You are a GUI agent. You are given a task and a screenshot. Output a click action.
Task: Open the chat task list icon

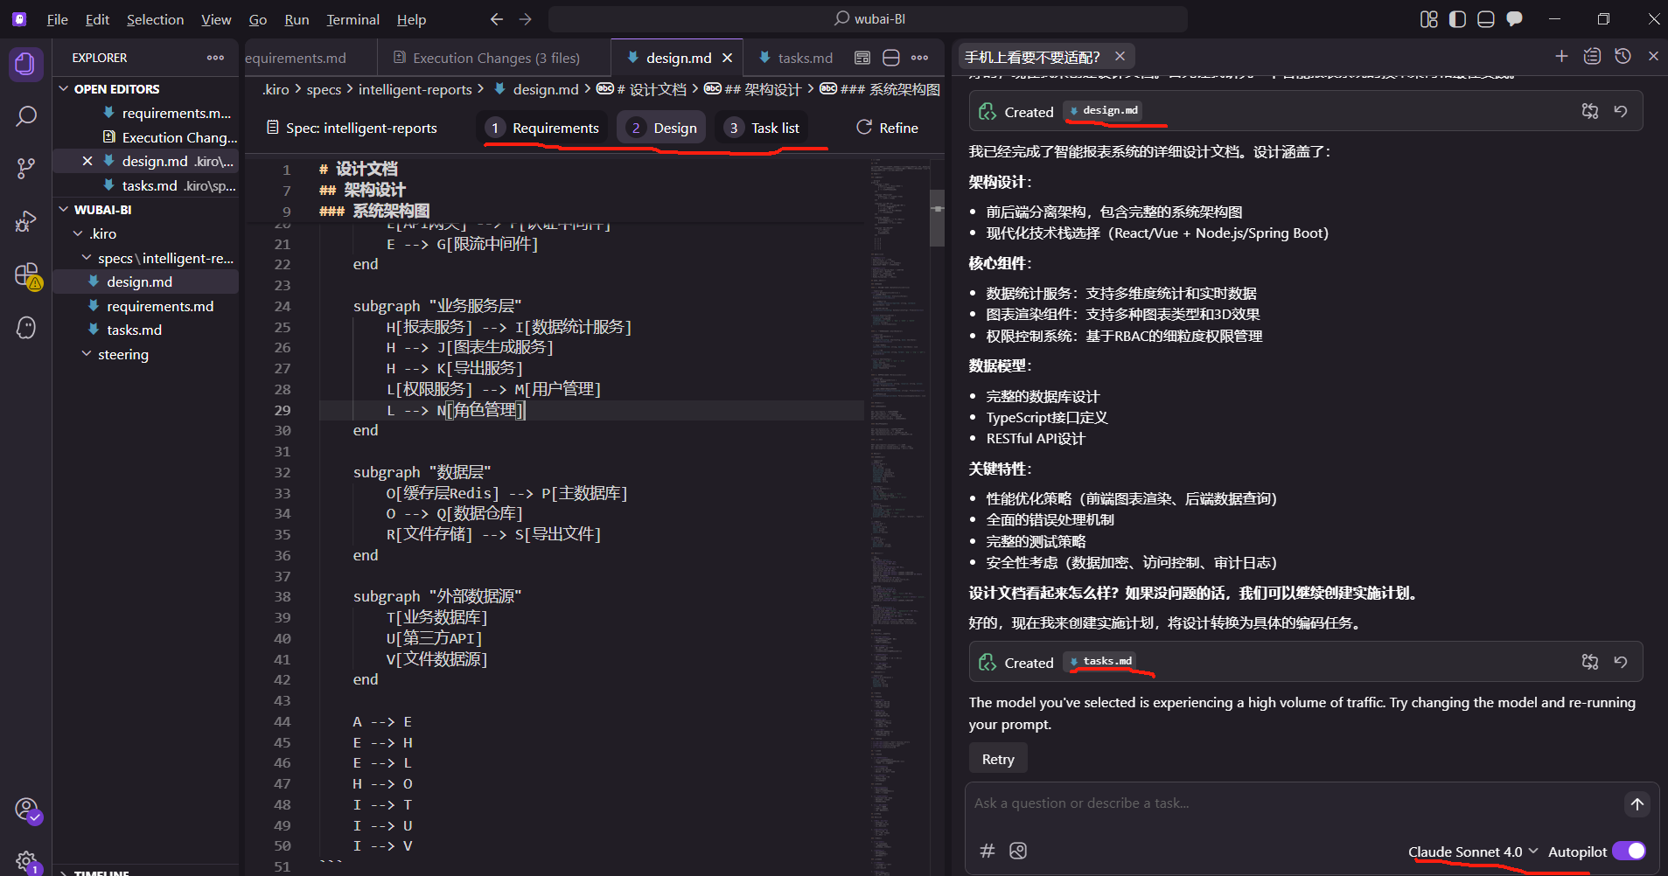click(x=1592, y=56)
